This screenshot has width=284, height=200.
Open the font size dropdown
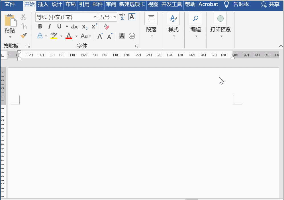pos(114,17)
